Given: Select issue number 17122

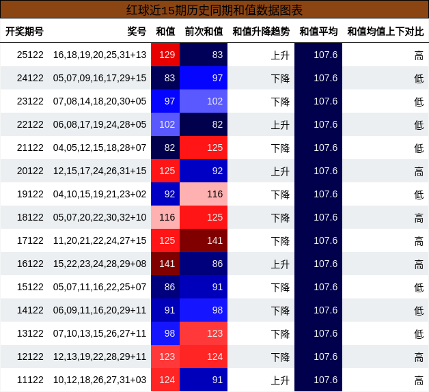Looking at the screenshot, I should pyautogui.click(x=30, y=240).
